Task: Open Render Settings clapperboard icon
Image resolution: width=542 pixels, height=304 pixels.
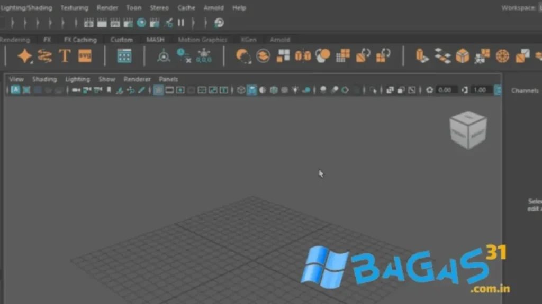Action: [128, 23]
